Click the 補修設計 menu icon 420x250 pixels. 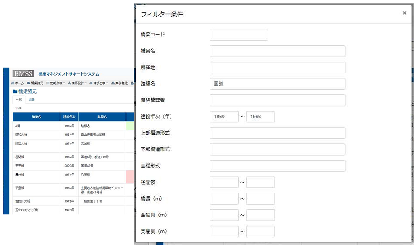pos(69,83)
